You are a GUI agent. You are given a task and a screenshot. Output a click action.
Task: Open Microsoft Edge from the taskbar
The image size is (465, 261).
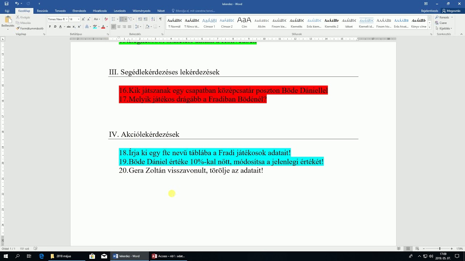(41, 256)
